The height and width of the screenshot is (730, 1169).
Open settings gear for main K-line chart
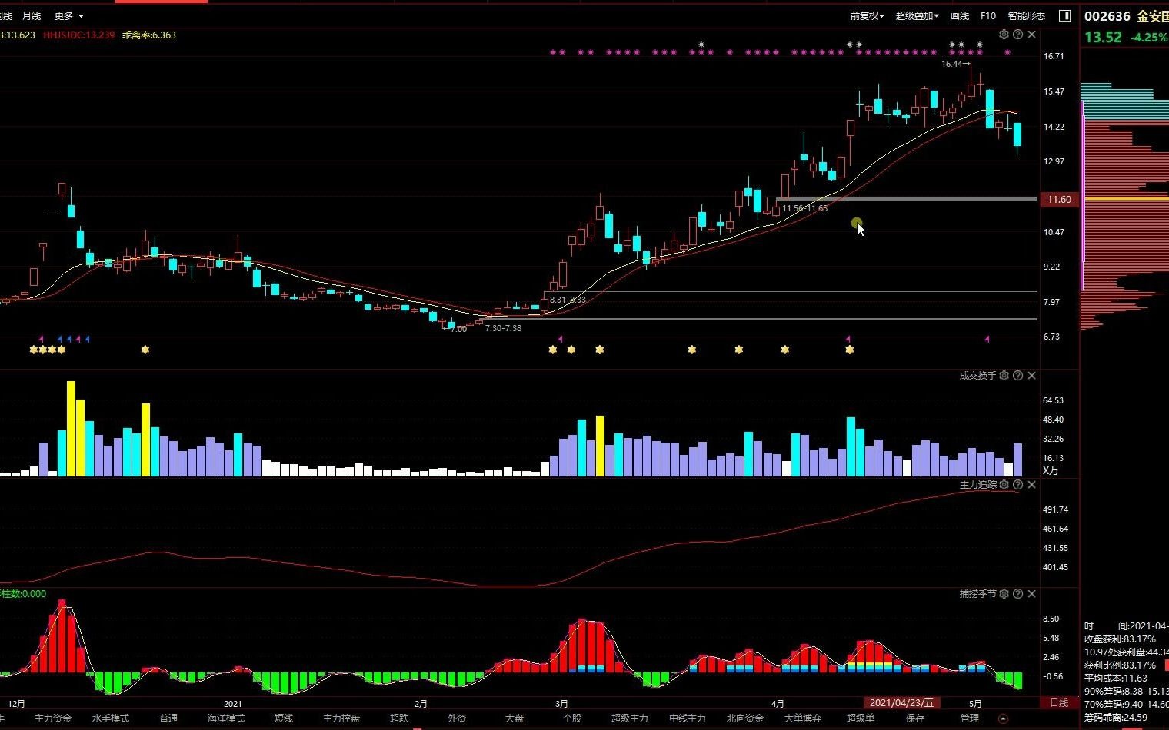1004,35
